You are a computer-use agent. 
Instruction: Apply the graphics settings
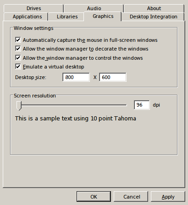coord(168,197)
